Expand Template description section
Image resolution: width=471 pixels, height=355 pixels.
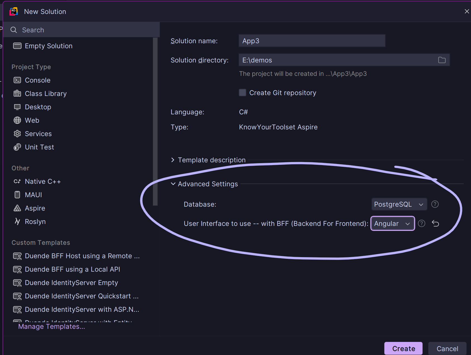coord(173,160)
